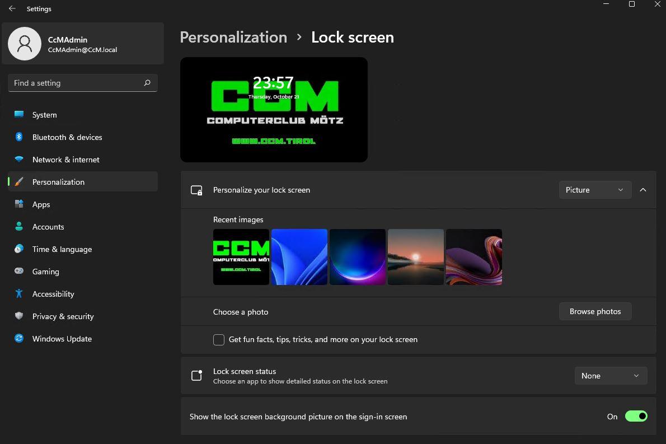Click the CcMAdmin@CcM.local email text
666x444 pixels.
82,50
